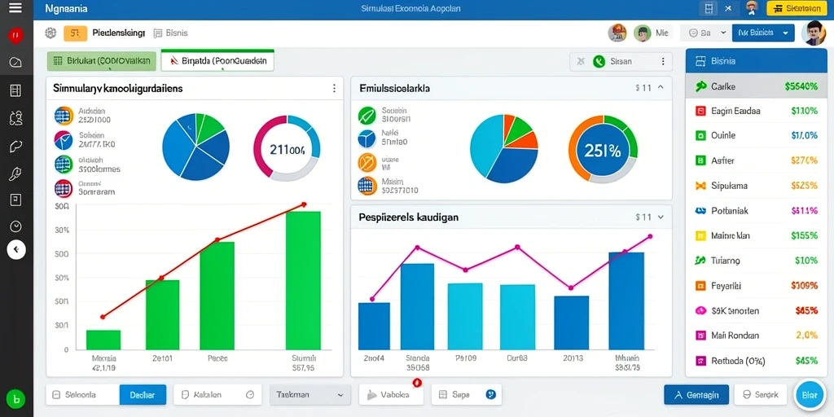The image size is (834, 417).
Task: Select the Carlke row in Bisnia list
Action: (757, 86)
